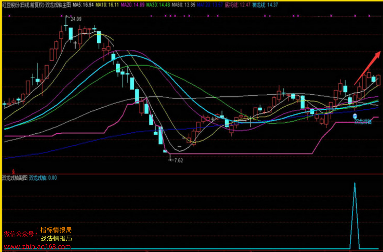
Task: Select the MA5: 16.94 indicator label
Action: click(x=83, y=5)
